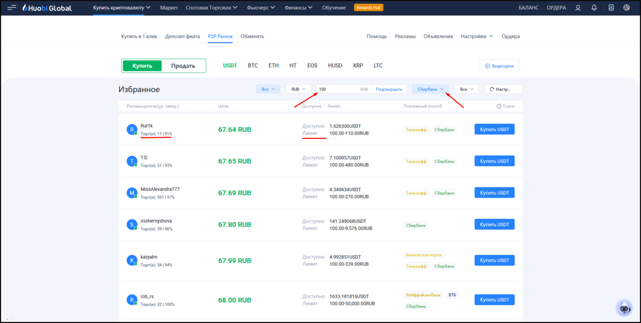
Task: Click the Rewards Hub button
Action: 369,7
